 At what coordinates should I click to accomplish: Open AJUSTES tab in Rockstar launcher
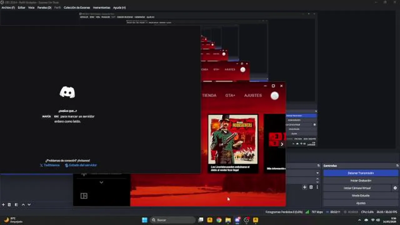[x=253, y=95]
